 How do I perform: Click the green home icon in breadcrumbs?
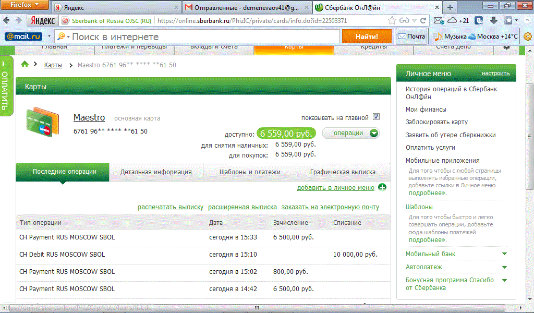click(x=25, y=64)
